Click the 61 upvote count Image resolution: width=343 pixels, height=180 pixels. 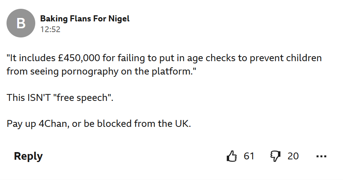[x=249, y=156]
